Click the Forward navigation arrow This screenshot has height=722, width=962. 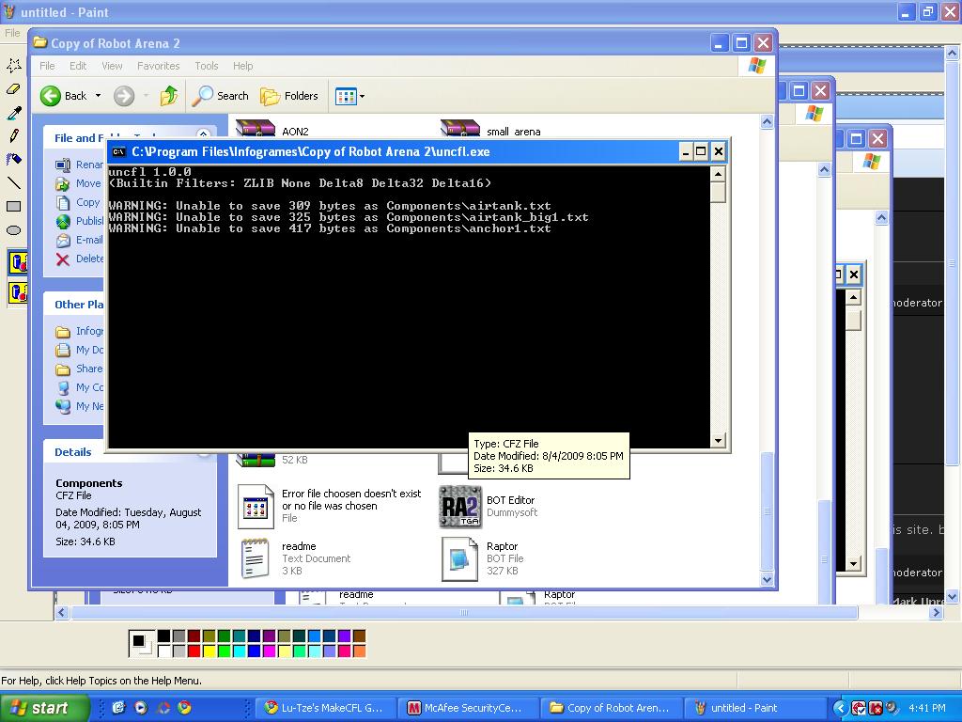tap(124, 96)
